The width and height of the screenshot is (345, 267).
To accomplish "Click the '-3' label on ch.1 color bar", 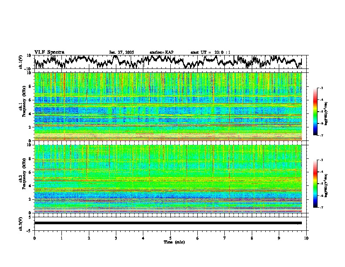I will (321, 88).
